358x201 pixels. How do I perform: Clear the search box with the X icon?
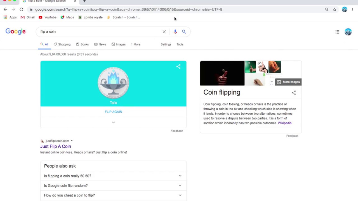[164, 32]
